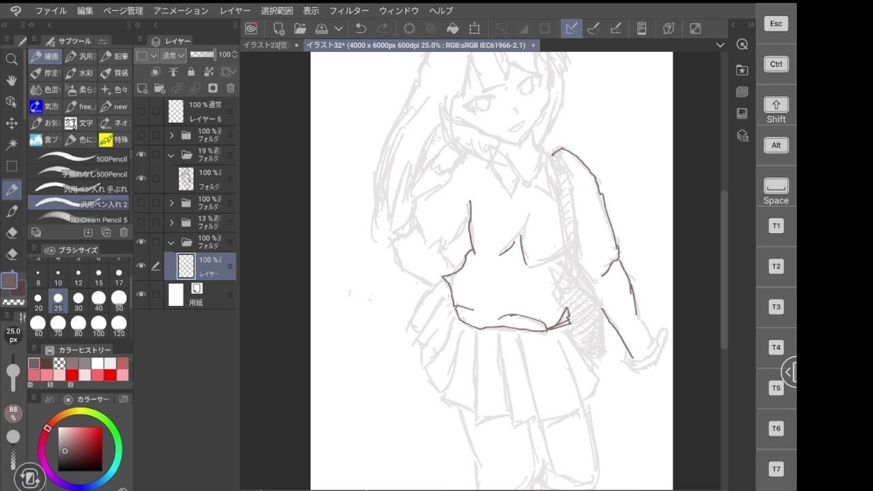Open the アニメーション menu
Viewport: 873px width, 491px height.
(181, 11)
